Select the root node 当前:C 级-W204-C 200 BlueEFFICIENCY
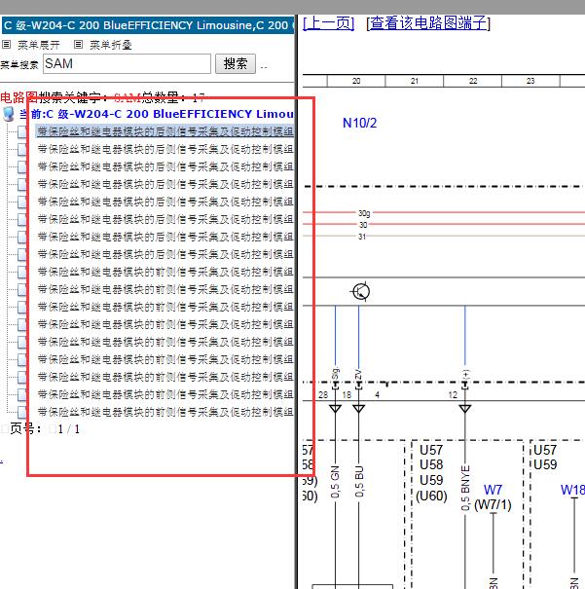The width and height of the screenshot is (585, 589). pyautogui.click(x=157, y=114)
